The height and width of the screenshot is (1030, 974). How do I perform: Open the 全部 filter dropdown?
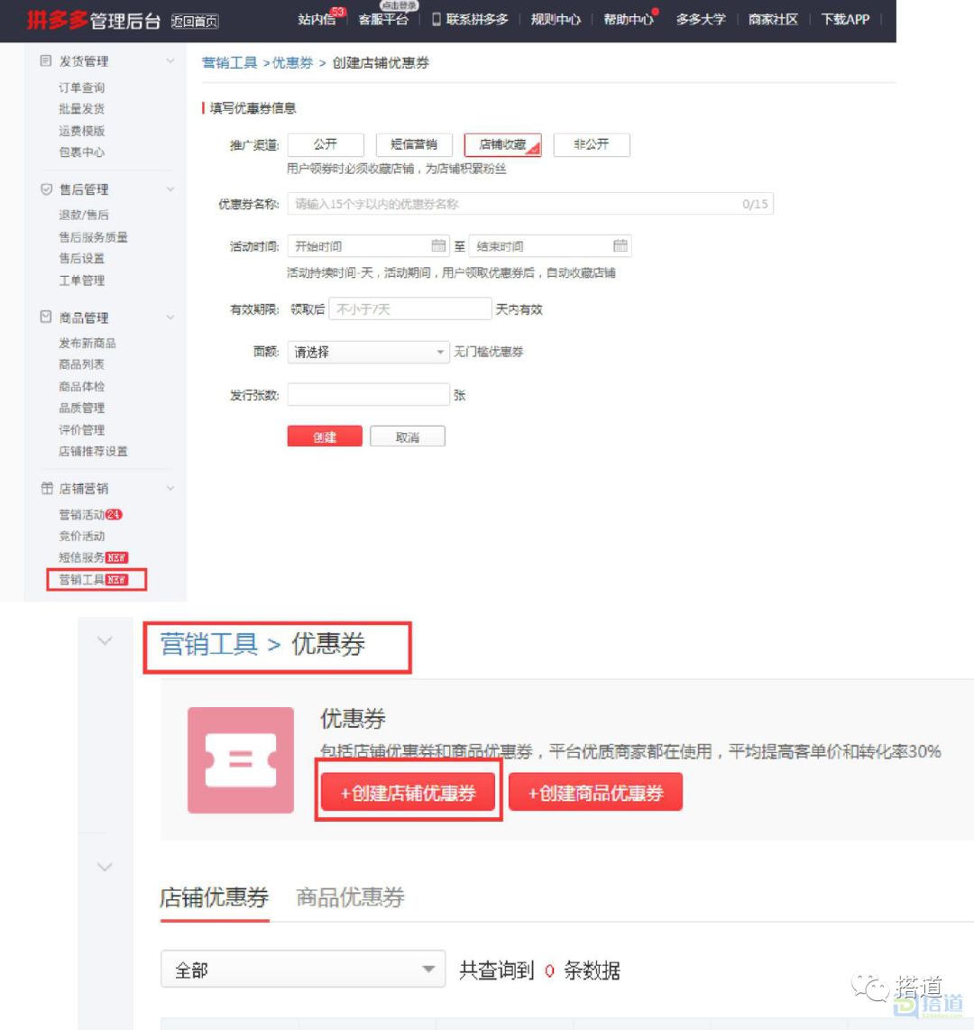(303, 969)
